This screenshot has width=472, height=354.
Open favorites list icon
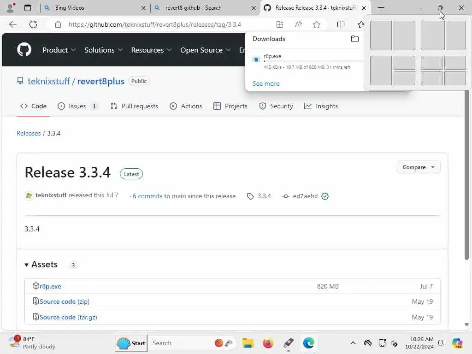point(360,24)
